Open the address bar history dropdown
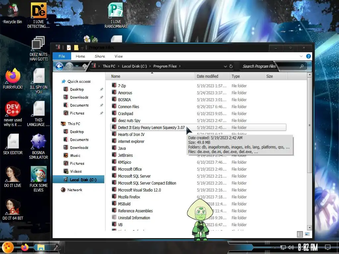339x254 pixels. pos(225,66)
